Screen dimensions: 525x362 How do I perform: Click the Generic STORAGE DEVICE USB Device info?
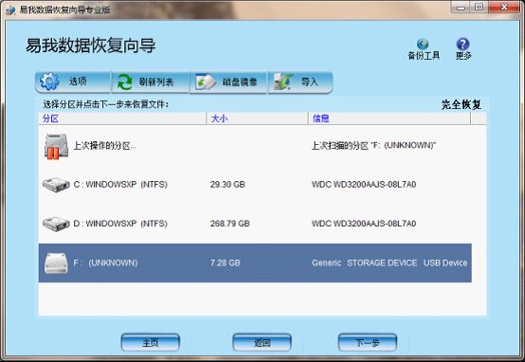[389, 262]
